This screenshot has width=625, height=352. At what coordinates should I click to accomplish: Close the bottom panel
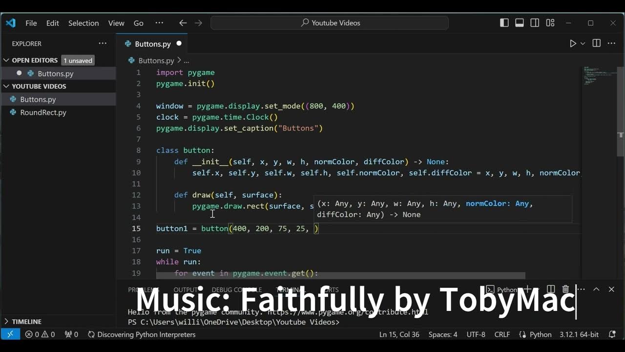[611, 289]
